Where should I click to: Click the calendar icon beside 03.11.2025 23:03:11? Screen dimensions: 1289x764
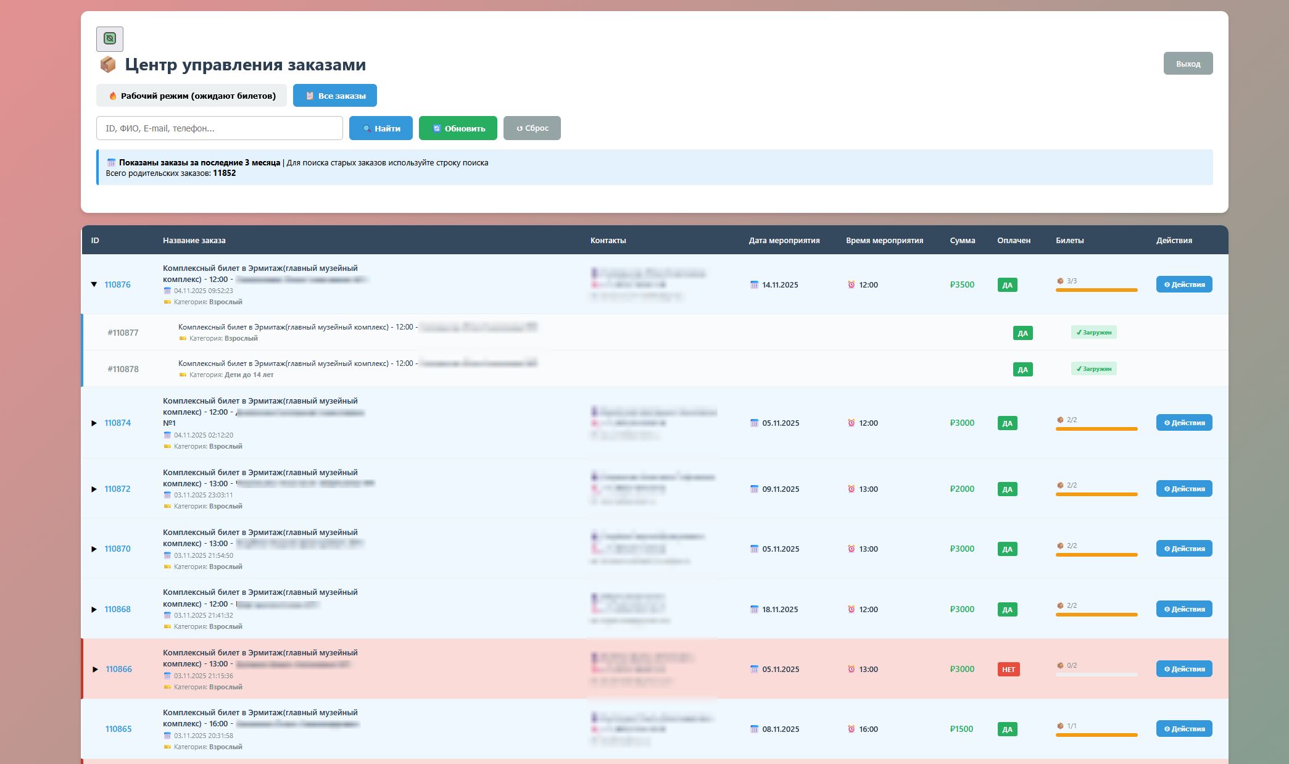click(167, 495)
